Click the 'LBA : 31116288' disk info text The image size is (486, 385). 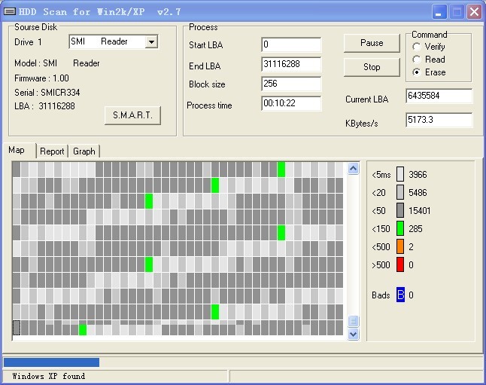[44, 106]
